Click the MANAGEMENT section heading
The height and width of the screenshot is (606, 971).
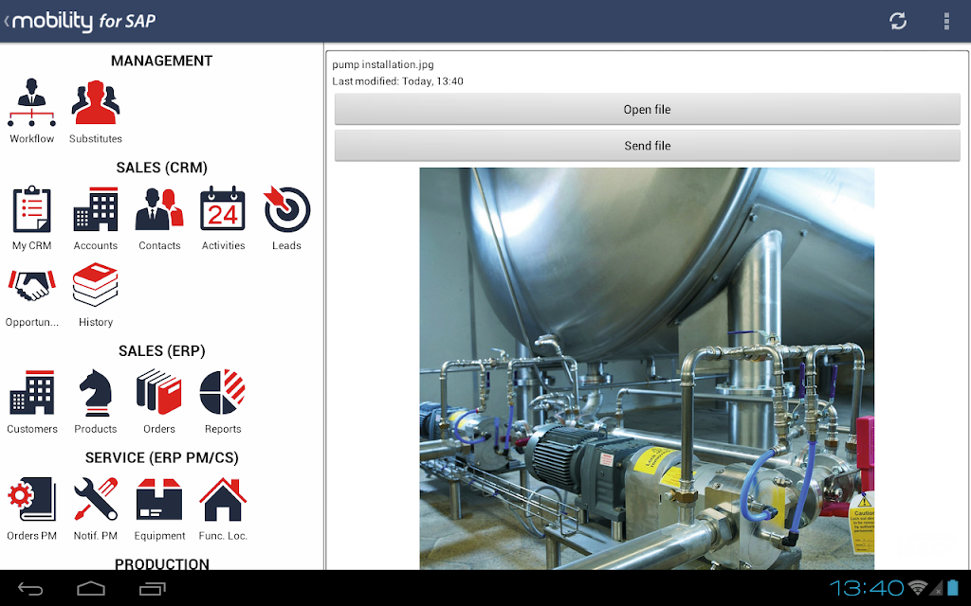[161, 61]
